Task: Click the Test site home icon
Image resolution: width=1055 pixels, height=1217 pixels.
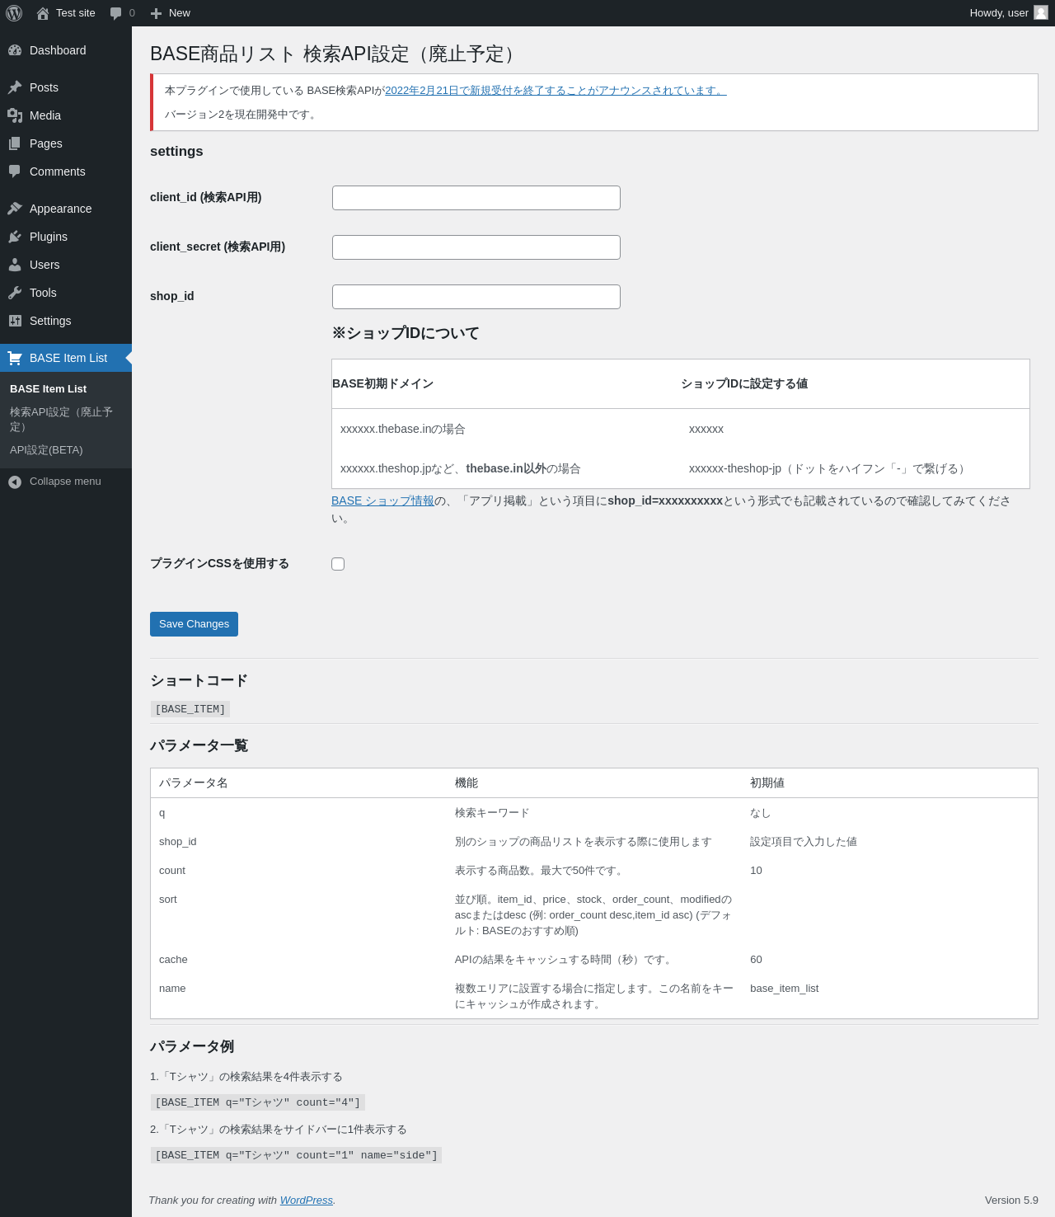Action: pos(43,13)
